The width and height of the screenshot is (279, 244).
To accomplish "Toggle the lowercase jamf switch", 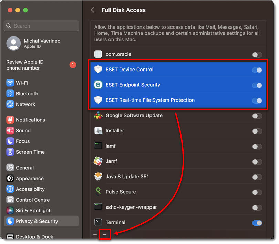I will pos(257,147).
